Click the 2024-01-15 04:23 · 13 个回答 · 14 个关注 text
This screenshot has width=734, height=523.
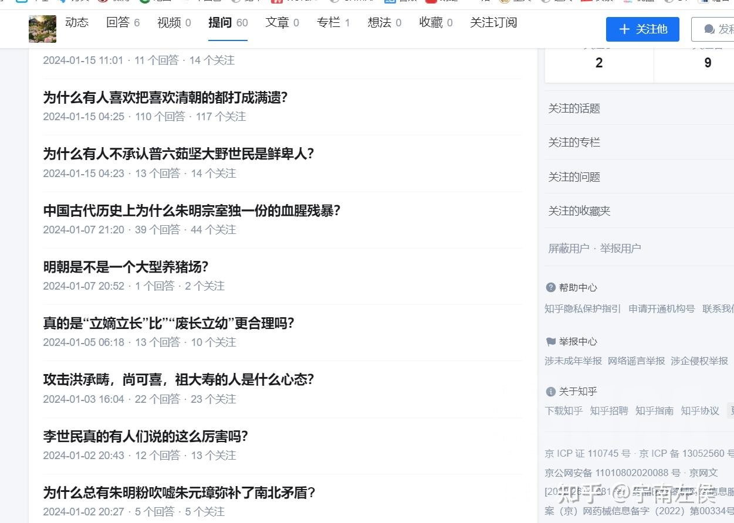click(x=140, y=173)
